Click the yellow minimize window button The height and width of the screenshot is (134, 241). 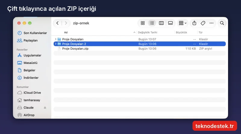coord(24,23)
